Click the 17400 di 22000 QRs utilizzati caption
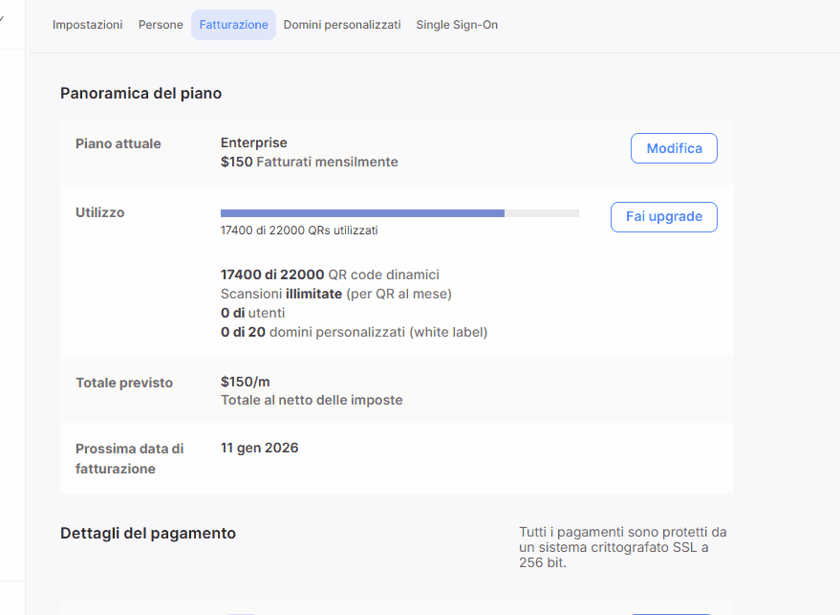This screenshot has width=840, height=615. (x=299, y=231)
